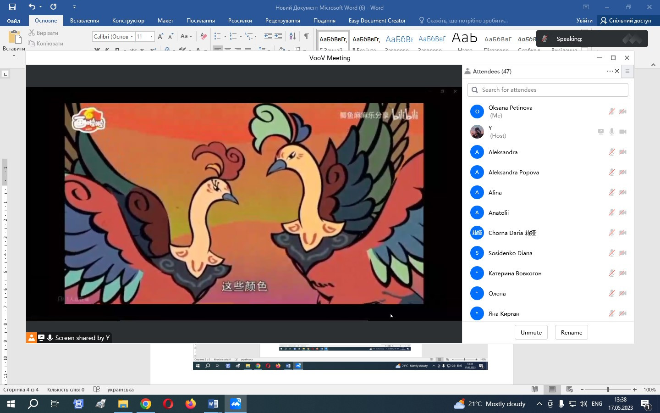Mute indicator icon in the Speaking bar
The width and height of the screenshot is (660, 413).
(544, 39)
